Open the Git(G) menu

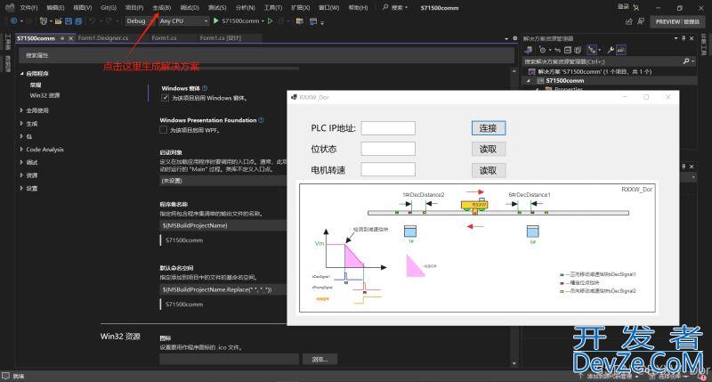[109, 8]
